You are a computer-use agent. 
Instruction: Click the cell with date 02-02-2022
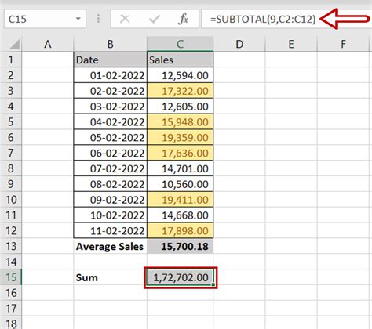pos(111,91)
